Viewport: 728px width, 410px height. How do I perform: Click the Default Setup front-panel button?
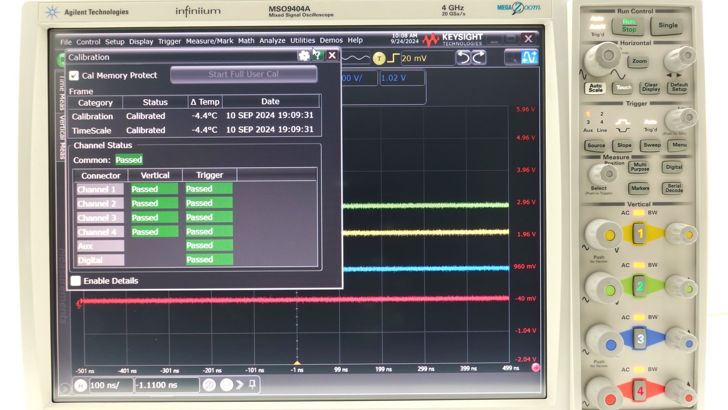(x=679, y=87)
